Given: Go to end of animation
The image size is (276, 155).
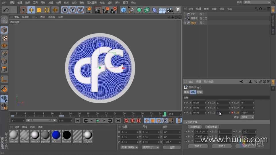Looking at the screenshot, I should (118, 121).
